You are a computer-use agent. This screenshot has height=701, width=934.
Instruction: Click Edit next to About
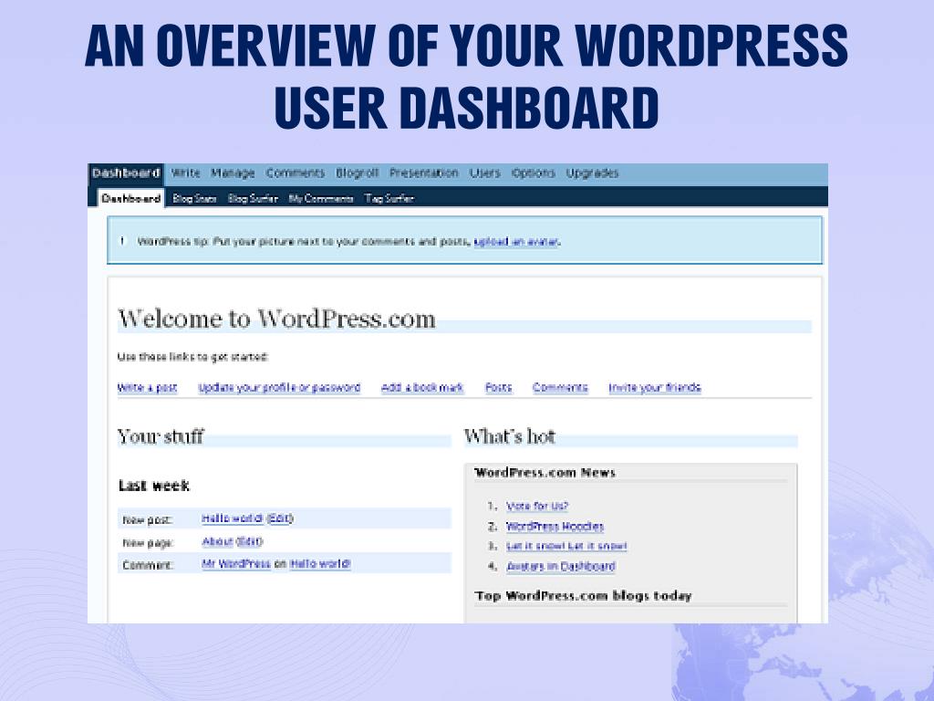pos(250,541)
